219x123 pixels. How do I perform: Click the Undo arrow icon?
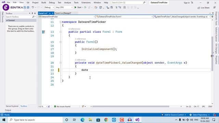pyautogui.click(x=33, y=8)
